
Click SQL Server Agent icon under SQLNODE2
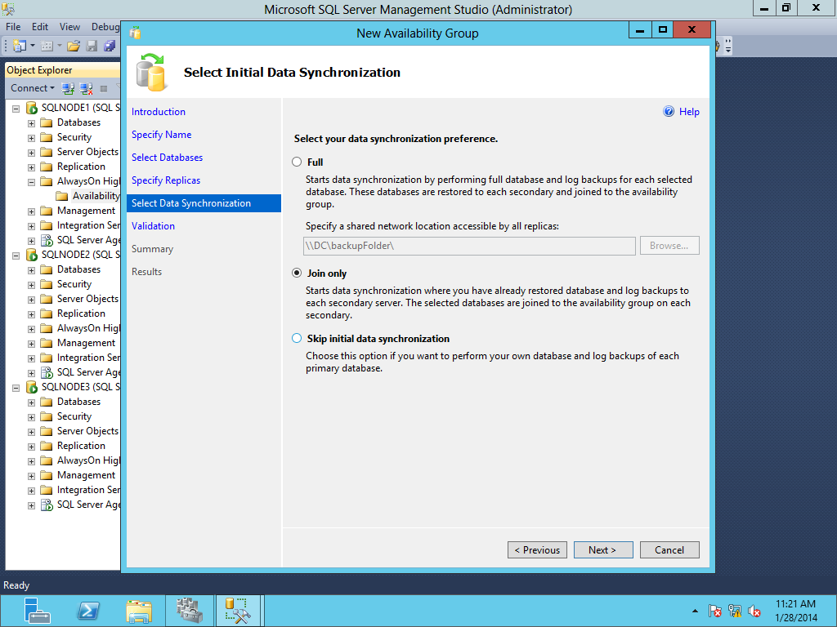[x=47, y=372]
